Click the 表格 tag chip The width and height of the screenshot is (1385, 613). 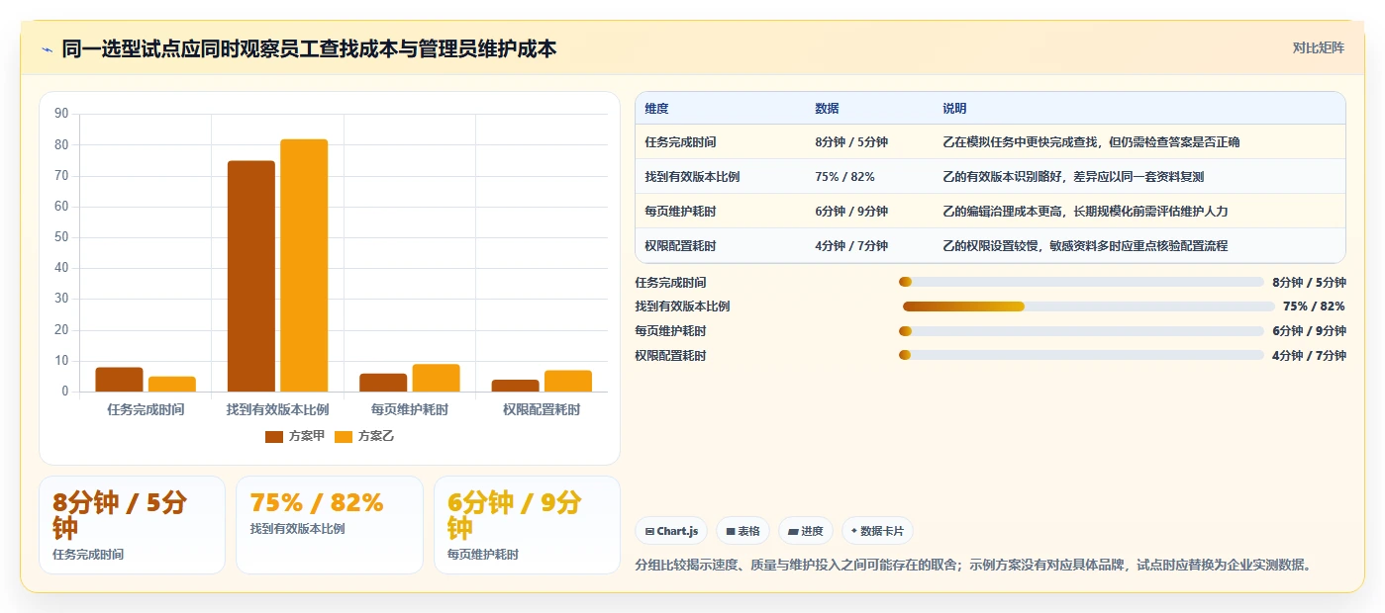click(742, 531)
